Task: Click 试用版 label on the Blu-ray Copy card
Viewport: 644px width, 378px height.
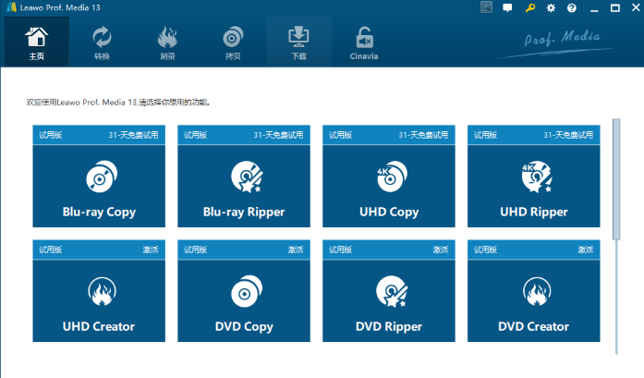Action: pyautogui.click(x=51, y=135)
